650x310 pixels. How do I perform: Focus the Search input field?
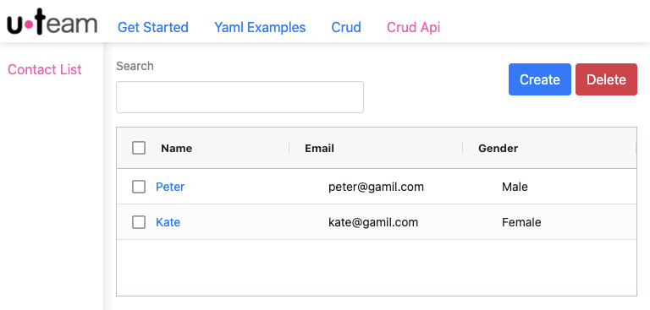click(x=240, y=97)
